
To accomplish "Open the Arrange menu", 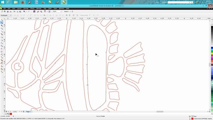I will click(26, 8).
